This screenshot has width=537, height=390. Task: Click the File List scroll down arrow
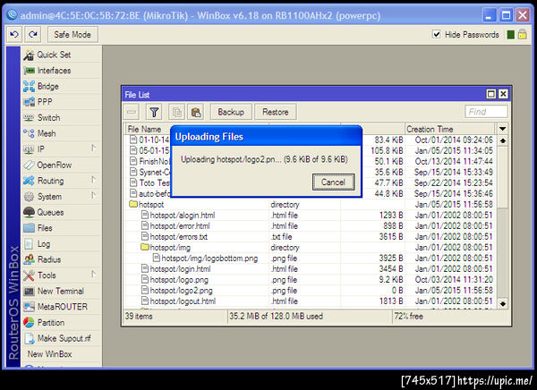coord(502,303)
